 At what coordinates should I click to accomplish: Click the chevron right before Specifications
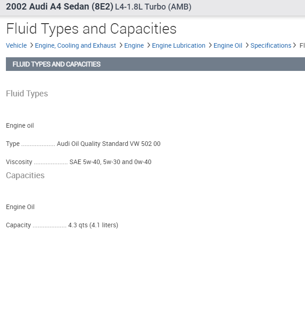247,45
